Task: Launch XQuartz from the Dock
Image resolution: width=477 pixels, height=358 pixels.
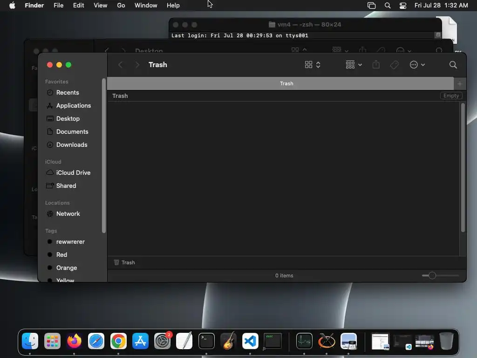Action: 327,341
